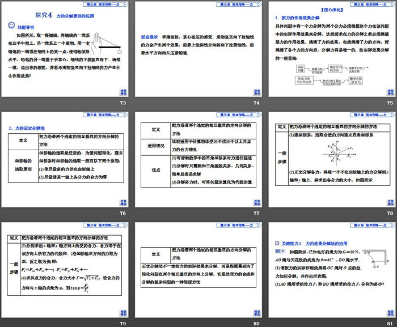Click the chapter header banner on slide 79
Image resolution: width=397 pixels, height=327 pixels.
point(105,225)
